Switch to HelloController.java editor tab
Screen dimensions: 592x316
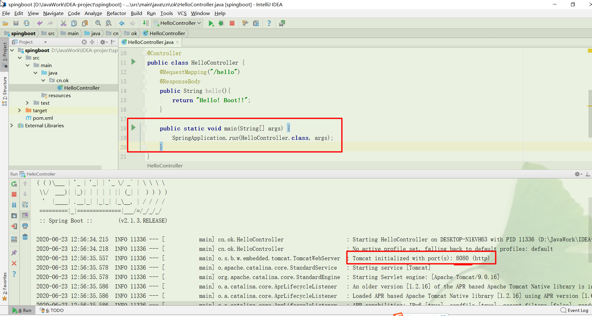151,42
